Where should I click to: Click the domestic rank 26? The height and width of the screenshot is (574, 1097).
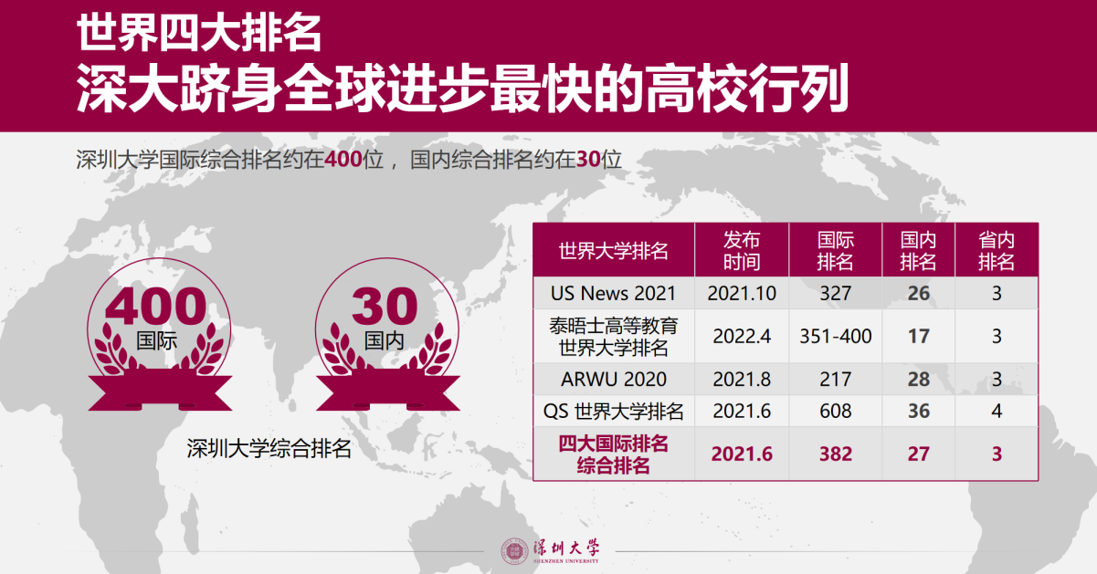point(919,293)
